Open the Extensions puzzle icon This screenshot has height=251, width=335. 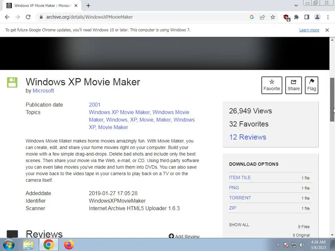click(x=296, y=17)
